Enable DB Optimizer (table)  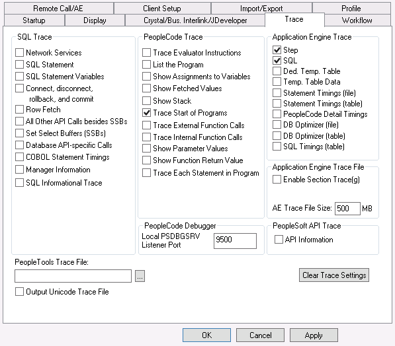click(x=277, y=136)
